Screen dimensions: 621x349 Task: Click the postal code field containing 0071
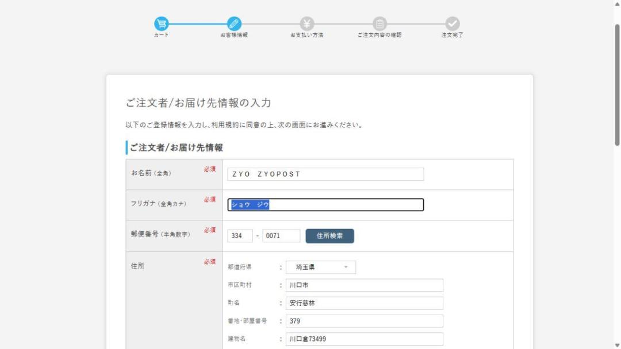click(281, 236)
